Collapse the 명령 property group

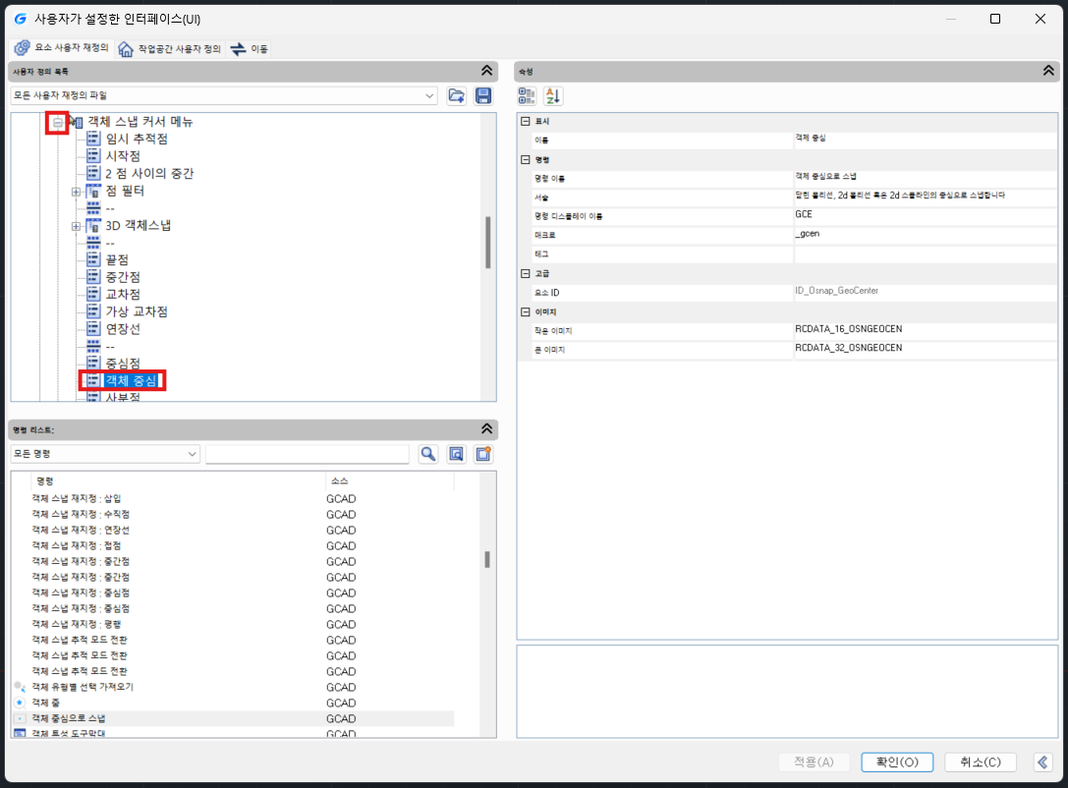tap(526, 158)
